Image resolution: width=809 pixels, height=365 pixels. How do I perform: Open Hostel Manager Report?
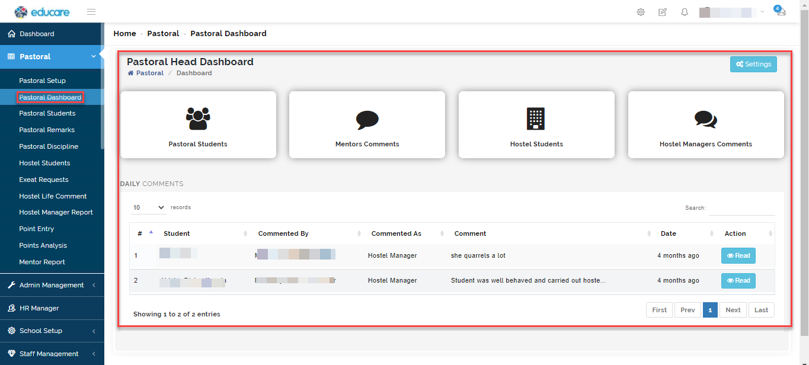56,212
